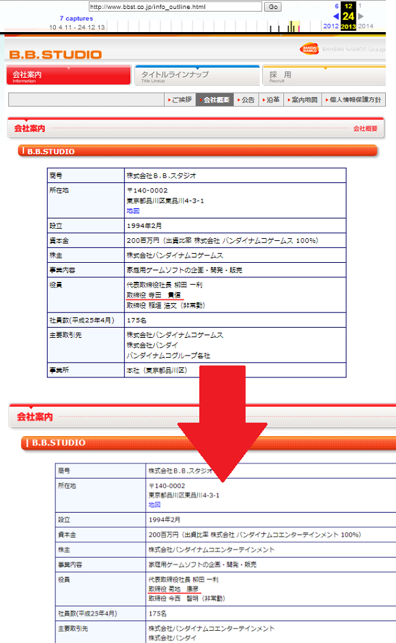Click the upper orange B.B.STUDIO section header
The width and height of the screenshot is (396, 643).
click(197, 151)
